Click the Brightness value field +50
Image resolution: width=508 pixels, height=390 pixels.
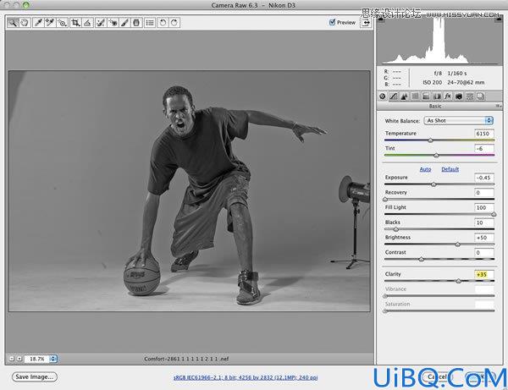point(484,237)
